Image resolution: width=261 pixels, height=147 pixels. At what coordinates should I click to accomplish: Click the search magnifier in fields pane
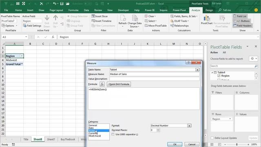pos(256,66)
